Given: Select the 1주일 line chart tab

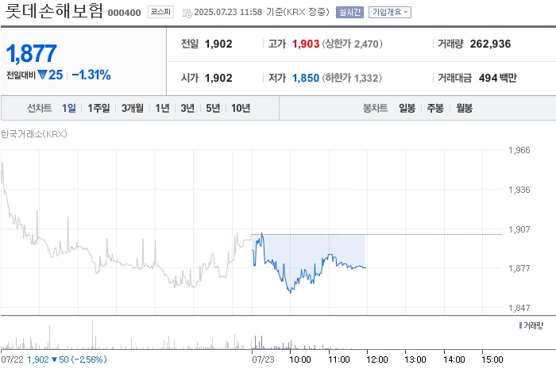Looking at the screenshot, I should click(99, 108).
